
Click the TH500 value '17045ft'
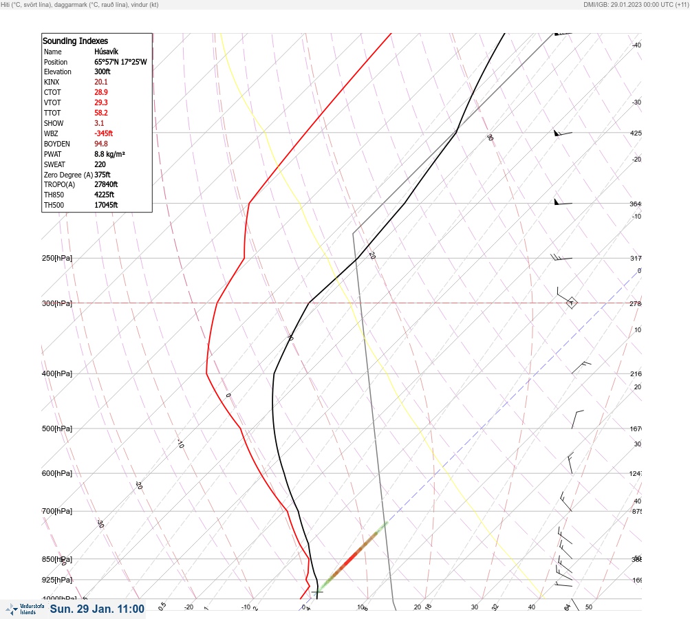(x=106, y=205)
